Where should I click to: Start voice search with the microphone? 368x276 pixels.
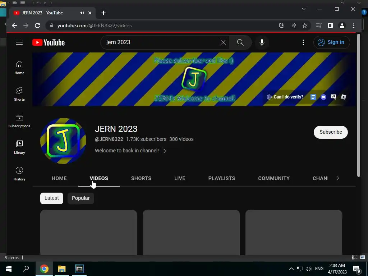click(262, 42)
